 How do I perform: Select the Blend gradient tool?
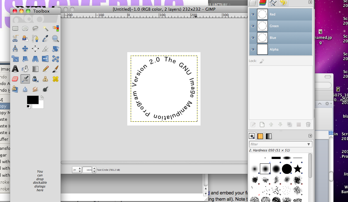pyautogui.click(x=35, y=69)
